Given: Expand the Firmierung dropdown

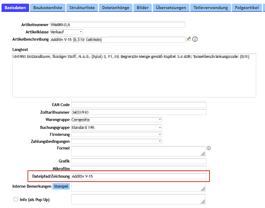Looking at the screenshot, I should 116,134.
